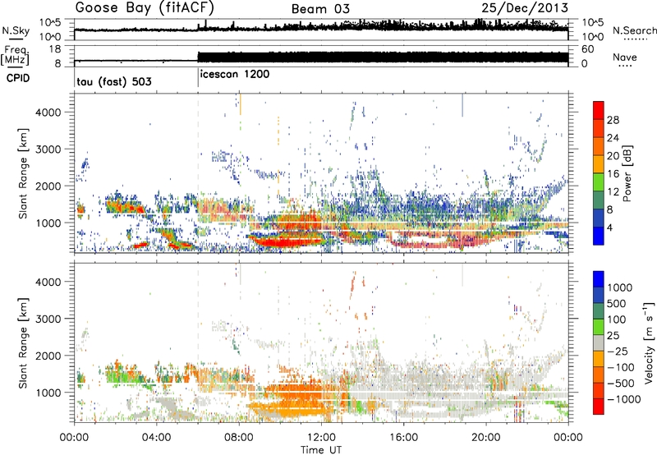Click the date '25/Dec/2013'

pos(525,7)
